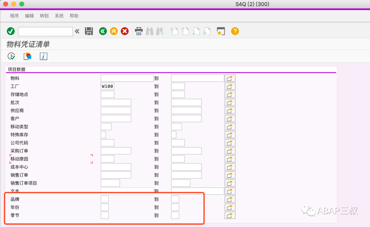Screen dimensions: 370x227
Task: Open multiple selection for 采购订单
Action: point(230,151)
